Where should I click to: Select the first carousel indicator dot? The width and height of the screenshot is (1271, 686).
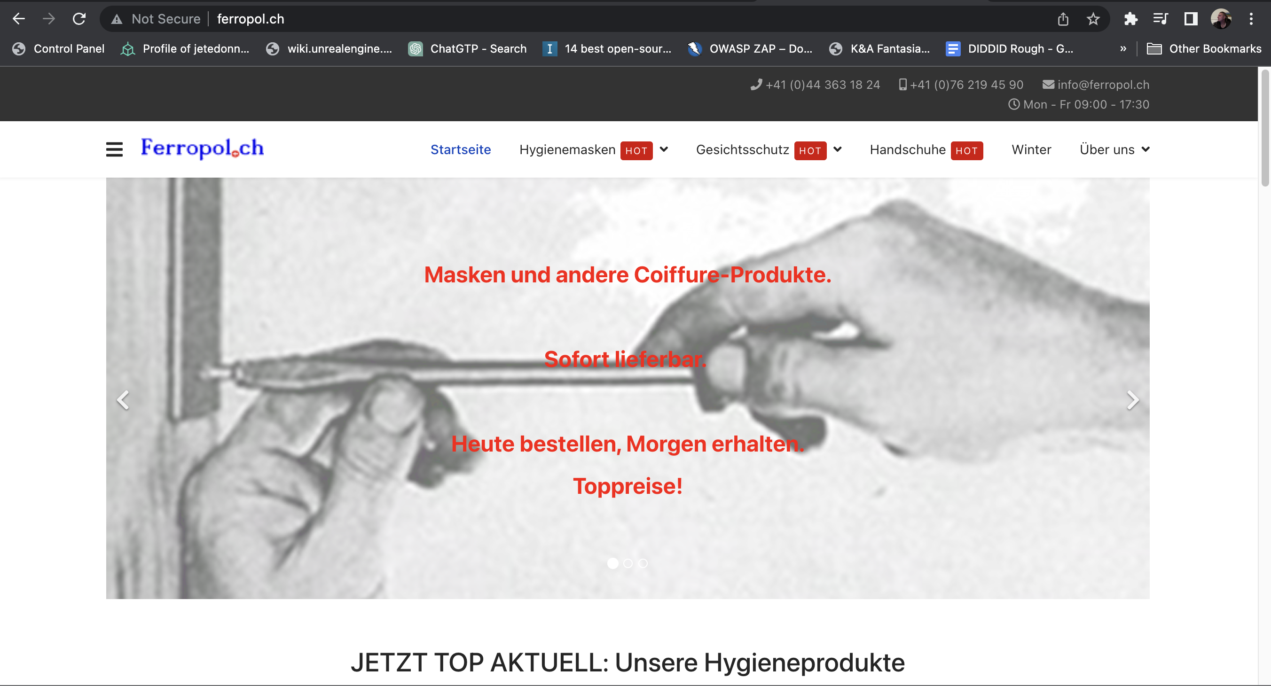pos(613,563)
